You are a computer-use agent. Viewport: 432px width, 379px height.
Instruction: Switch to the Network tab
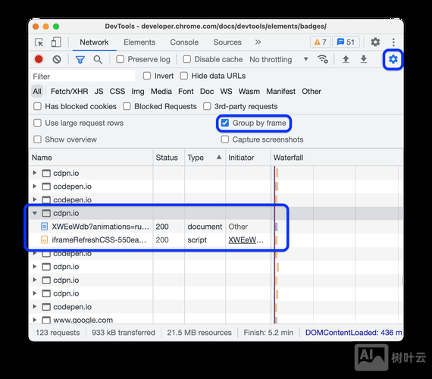point(94,42)
